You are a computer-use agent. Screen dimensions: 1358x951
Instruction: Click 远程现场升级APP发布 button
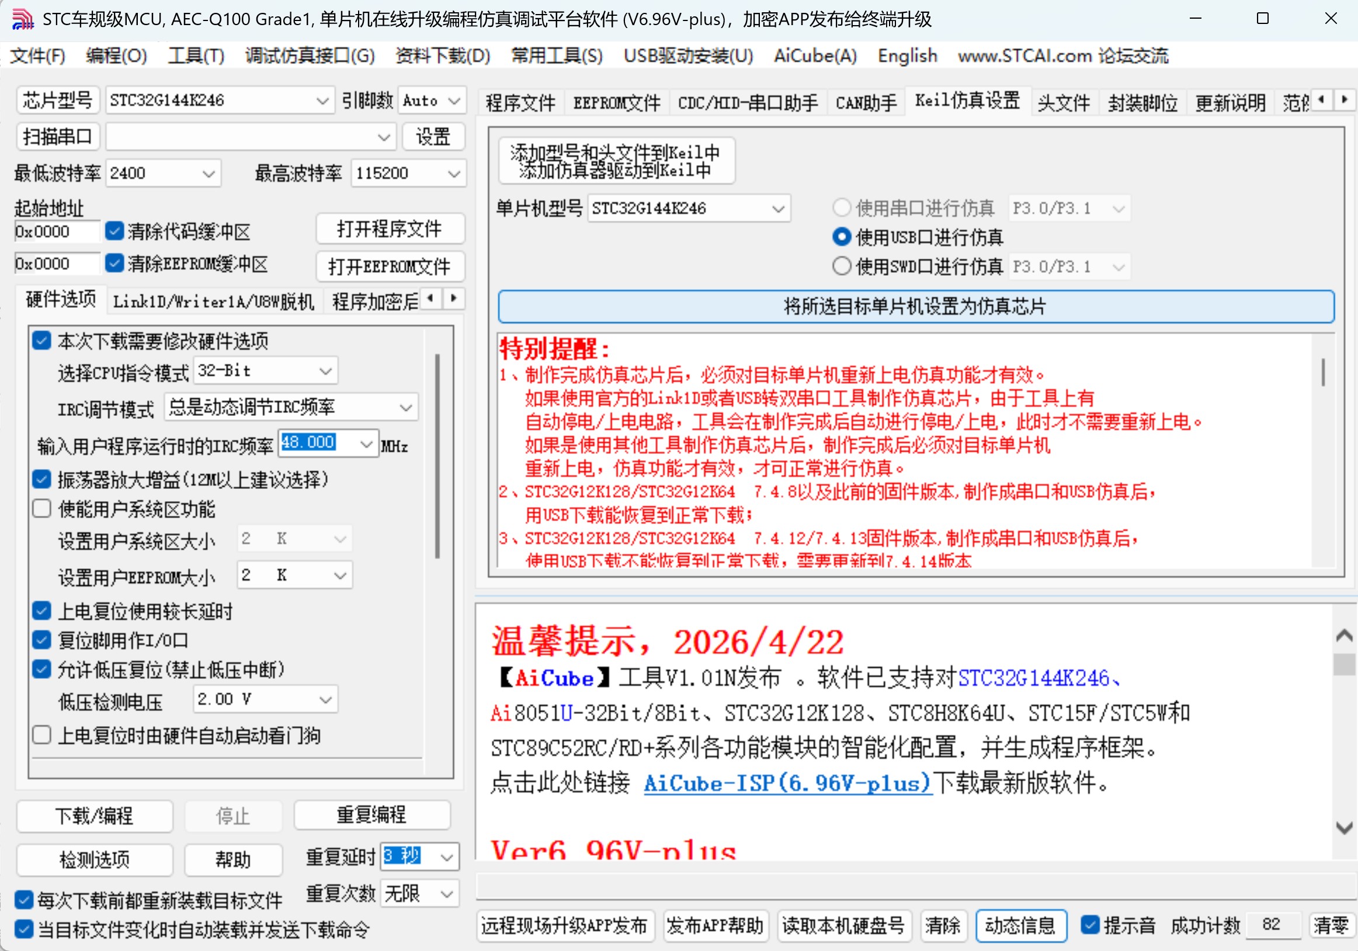[x=565, y=925]
